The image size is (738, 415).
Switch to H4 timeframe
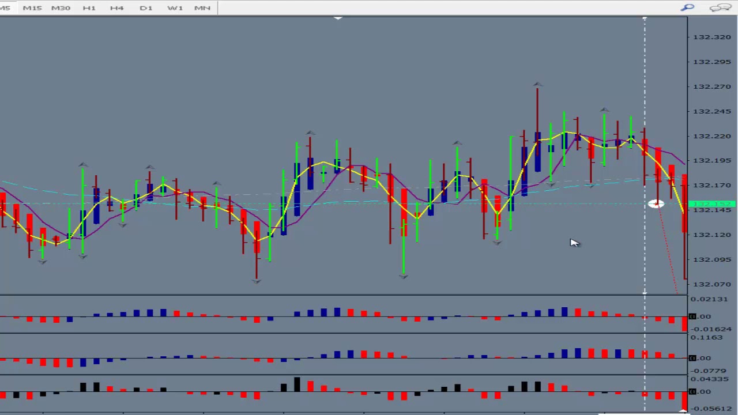116,8
